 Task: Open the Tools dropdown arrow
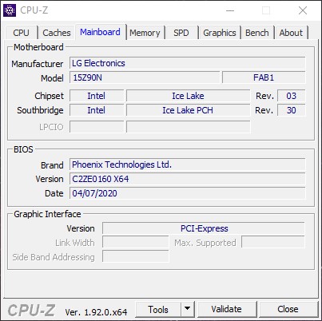click(188, 309)
